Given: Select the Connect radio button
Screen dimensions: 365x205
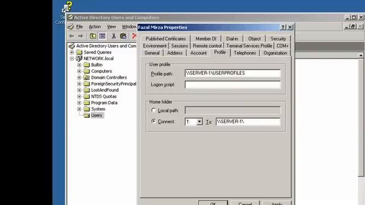Looking at the screenshot, I should 153,121.
